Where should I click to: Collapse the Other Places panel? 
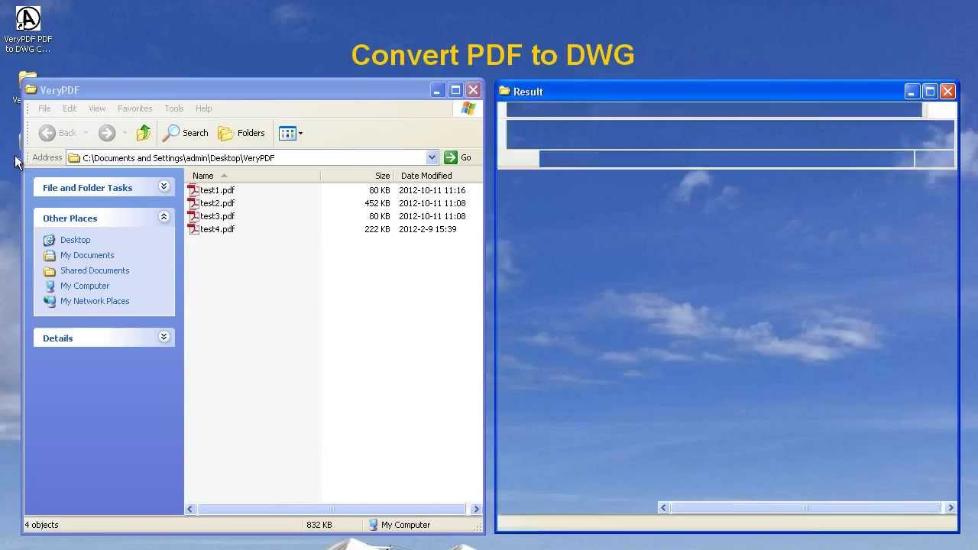tap(164, 217)
